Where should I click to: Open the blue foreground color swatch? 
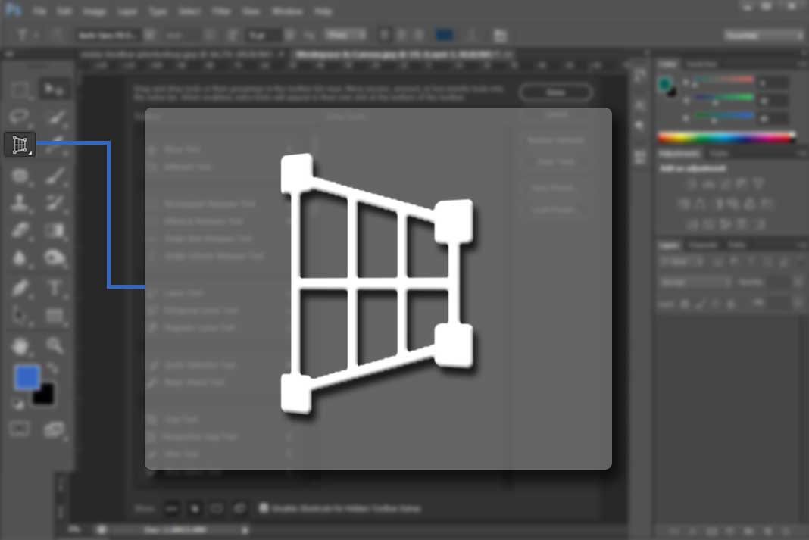point(27,376)
